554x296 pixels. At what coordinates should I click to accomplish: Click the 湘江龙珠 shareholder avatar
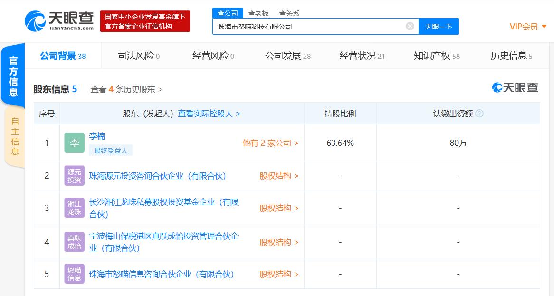74,208
